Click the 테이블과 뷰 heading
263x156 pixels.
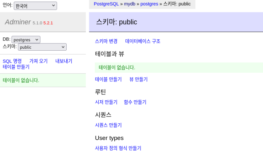point(110,54)
